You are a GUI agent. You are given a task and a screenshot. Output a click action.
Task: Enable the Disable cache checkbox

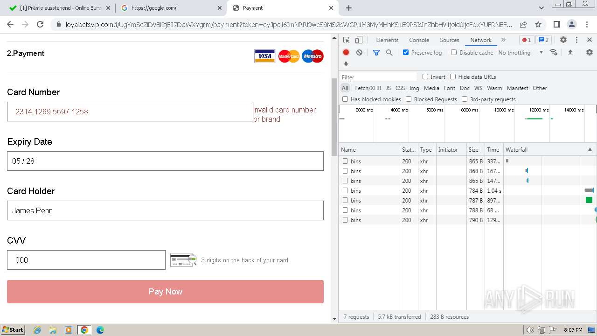click(454, 52)
